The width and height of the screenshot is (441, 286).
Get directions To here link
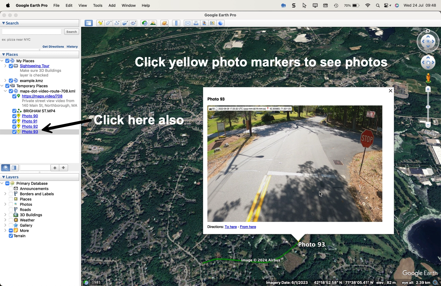click(231, 227)
